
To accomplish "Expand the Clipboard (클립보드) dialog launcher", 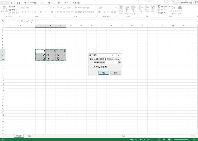I will pos(19,16).
